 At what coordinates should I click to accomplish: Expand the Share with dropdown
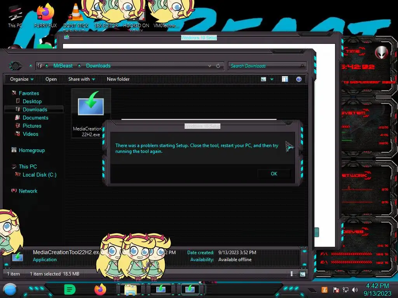[x=82, y=79]
